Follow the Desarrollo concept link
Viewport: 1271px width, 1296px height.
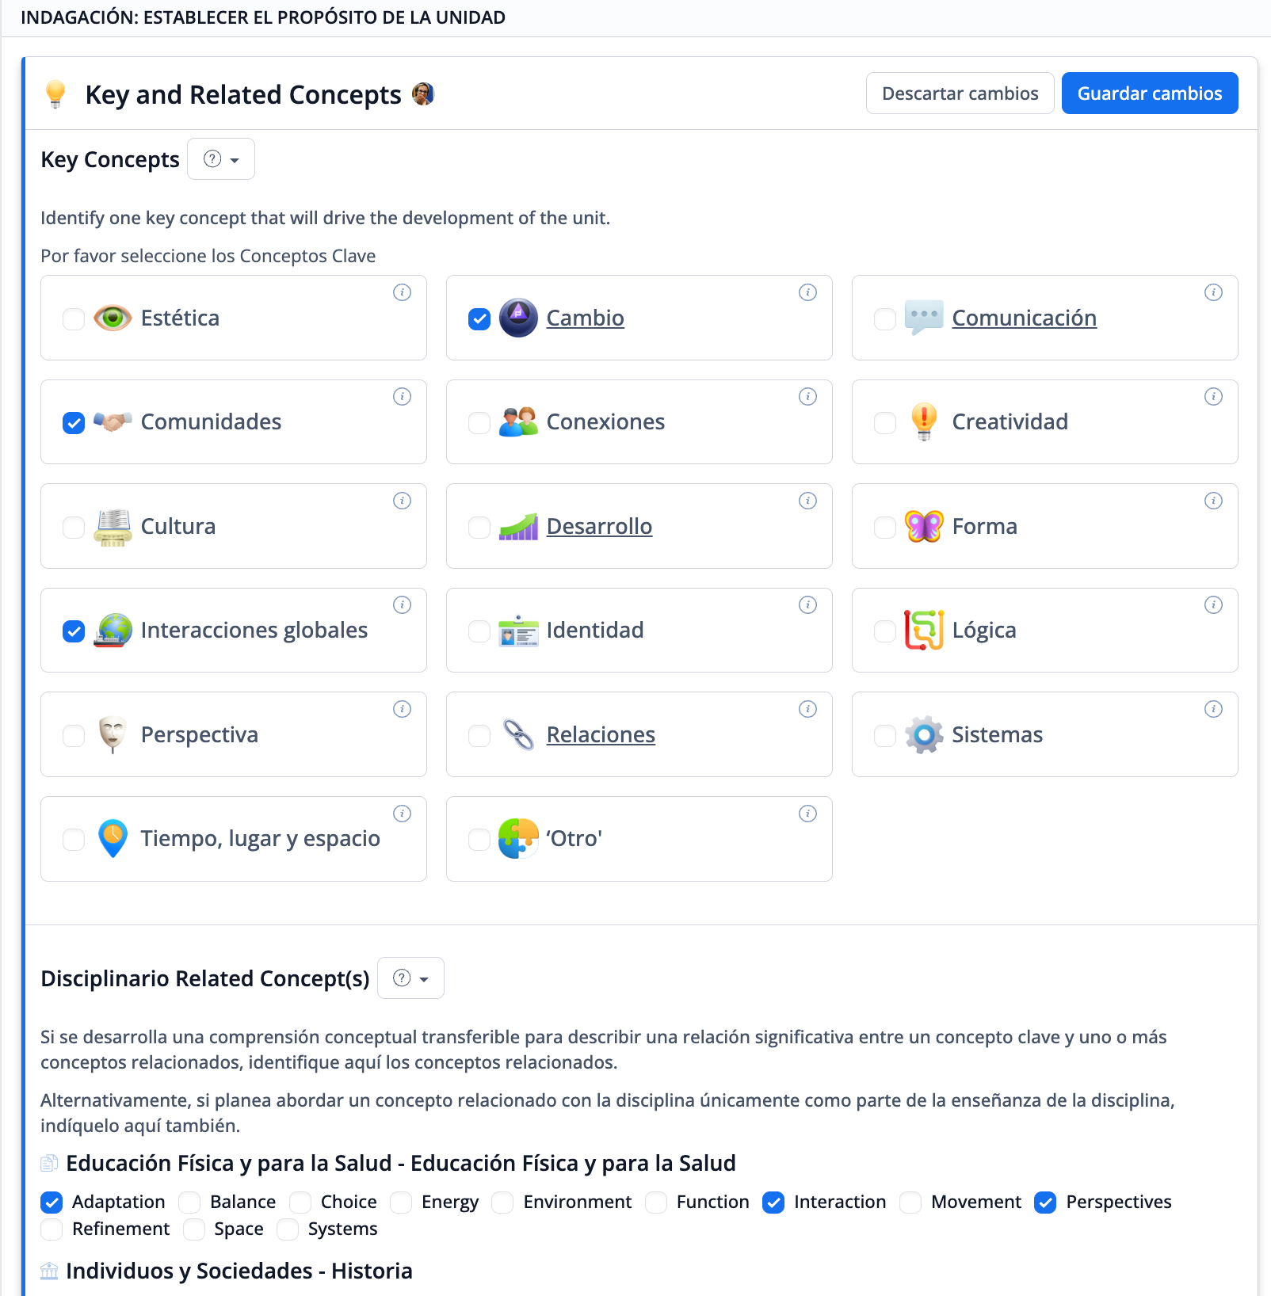(599, 526)
